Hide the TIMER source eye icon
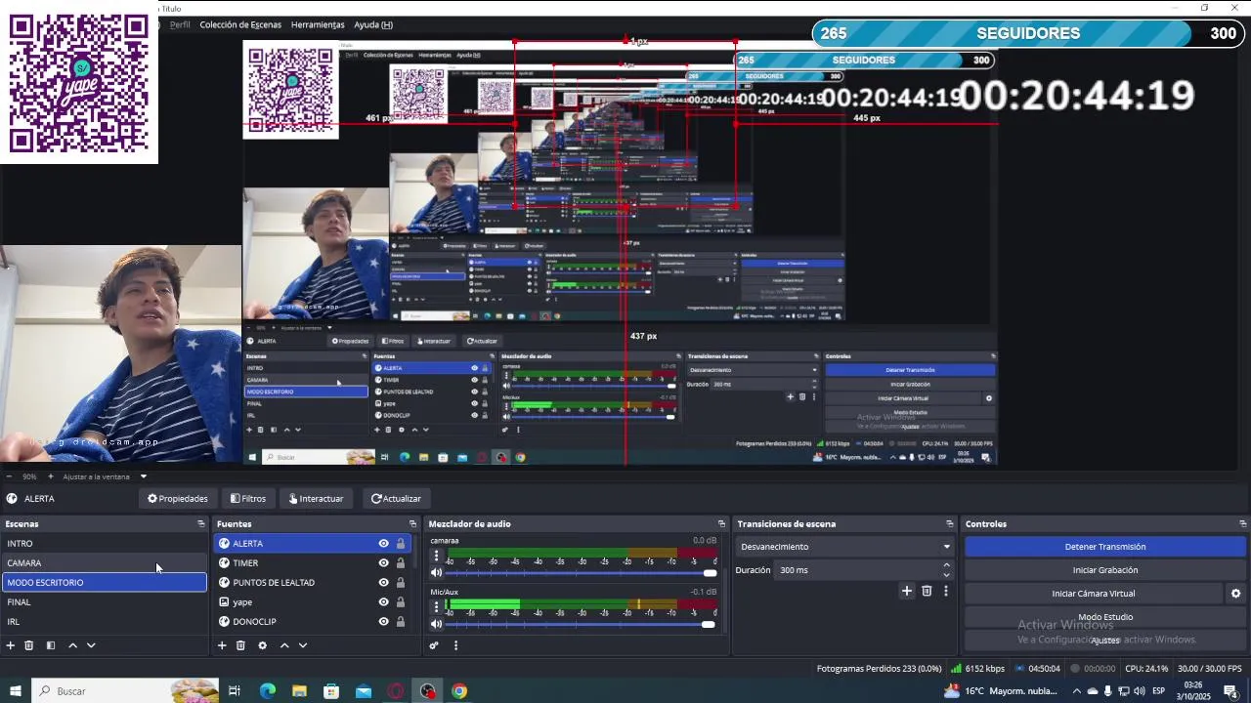Screen dimensions: 1251x703 (383, 563)
